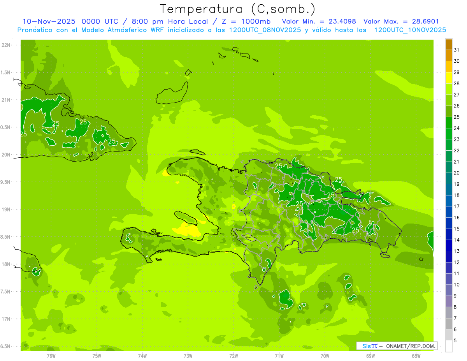
Task: Pick the blue legend swatch between 16 and 17
Action: coord(449,212)
